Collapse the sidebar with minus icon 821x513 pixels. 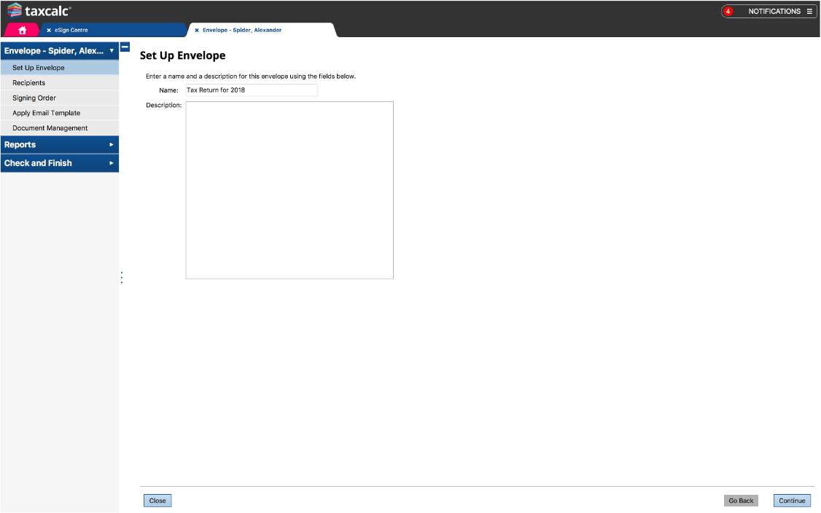125,47
